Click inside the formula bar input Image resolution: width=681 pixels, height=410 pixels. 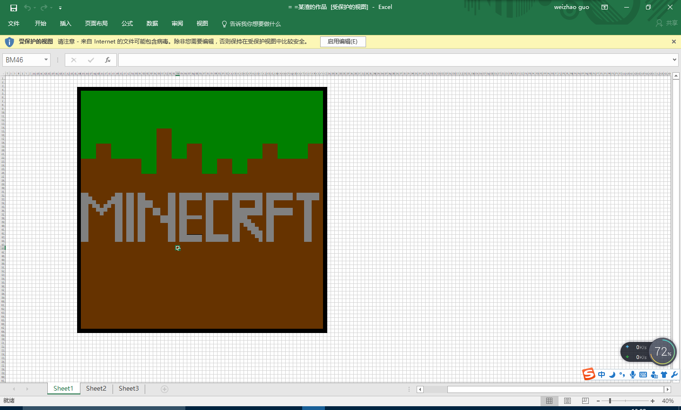coord(395,60)
